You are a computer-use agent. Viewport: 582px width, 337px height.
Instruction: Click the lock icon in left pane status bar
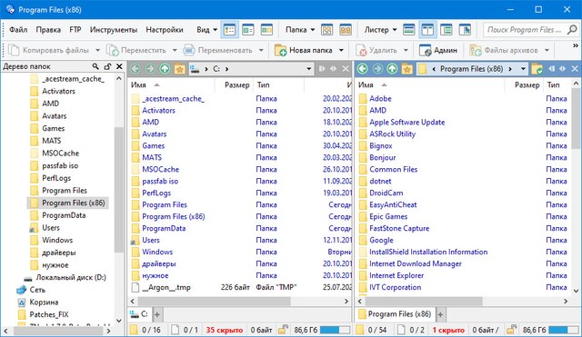pos(283,330)
